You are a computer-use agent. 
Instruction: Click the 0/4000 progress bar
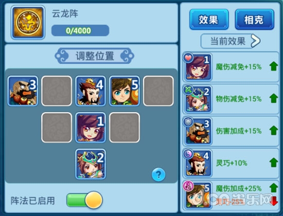(x=80, y=30)
